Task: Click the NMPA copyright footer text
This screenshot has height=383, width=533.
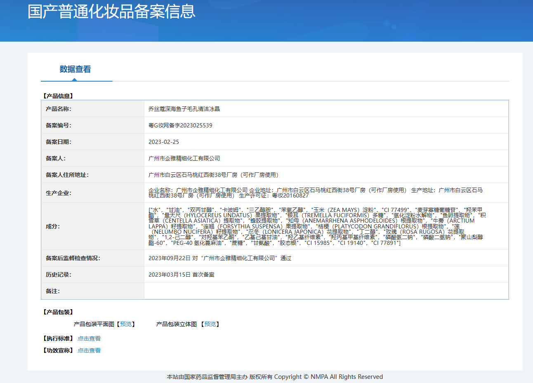Action: [275, 377]
